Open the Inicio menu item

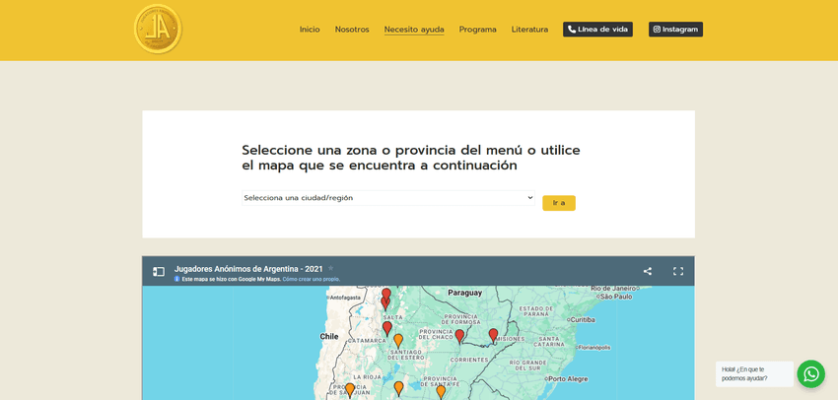click(x=310, y=30)
